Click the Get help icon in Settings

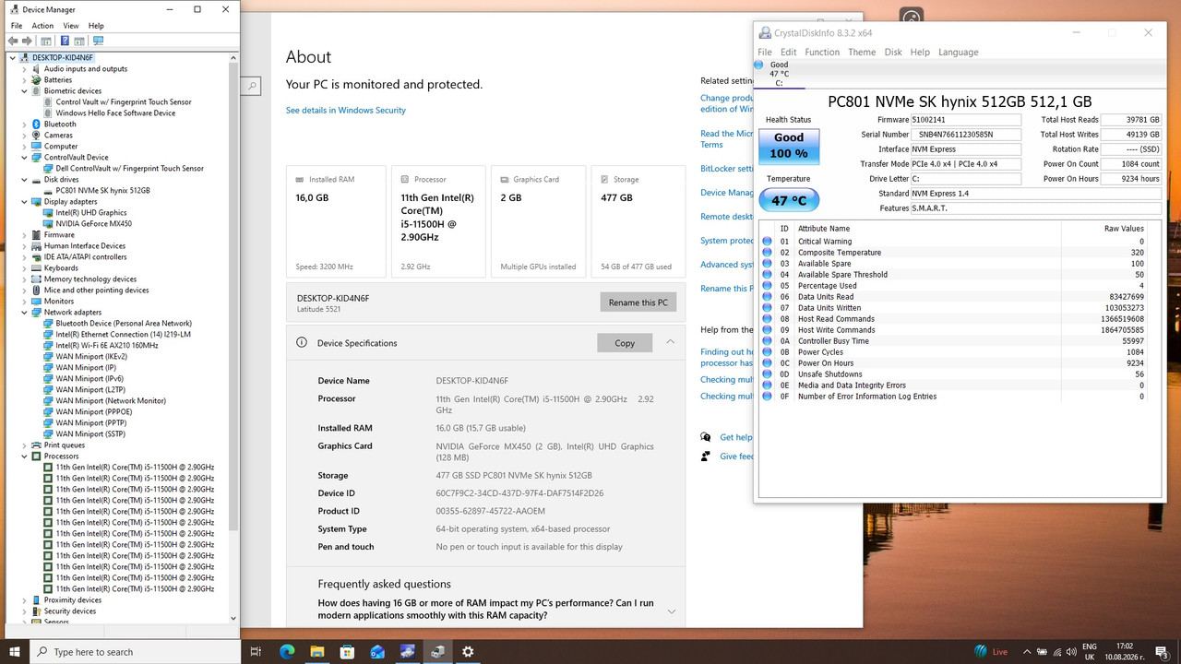(706, 437)
